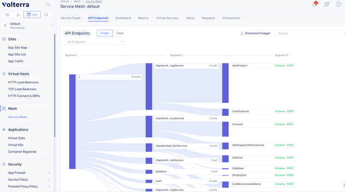Click the folder settings icon tab
The width and height of the screenshot is (345, 192).
(x=47, y=15)
